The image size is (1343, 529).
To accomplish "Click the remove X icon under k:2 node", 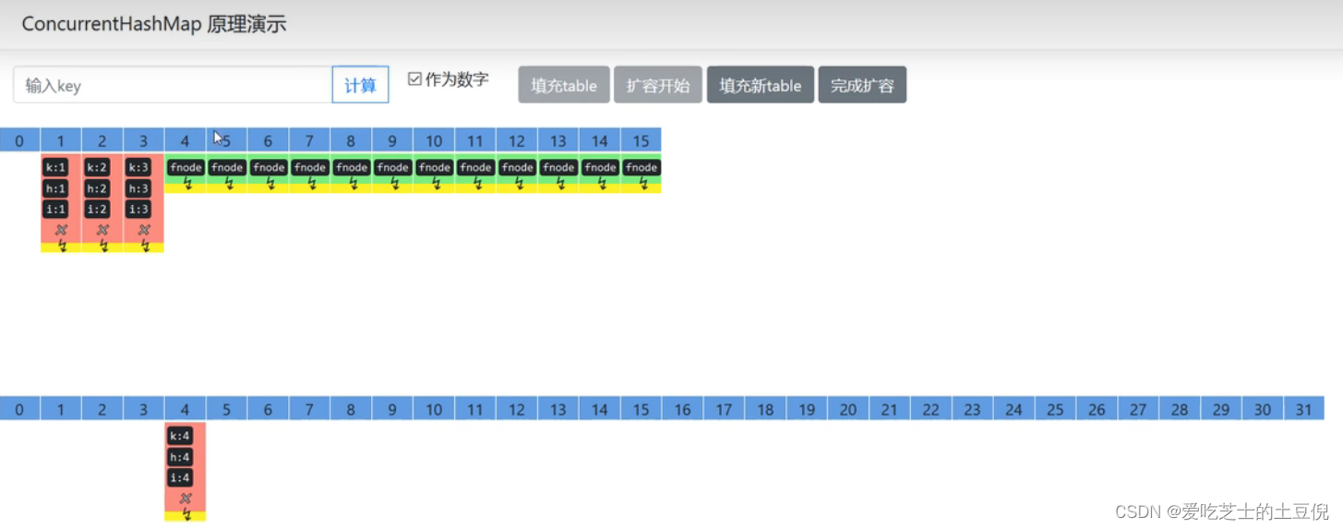I will (x=102, y=229).
